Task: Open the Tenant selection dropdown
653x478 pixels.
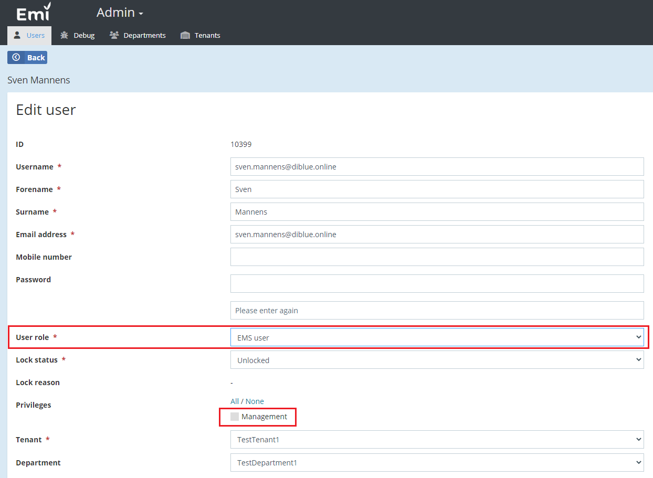Action: pos(437,440)
